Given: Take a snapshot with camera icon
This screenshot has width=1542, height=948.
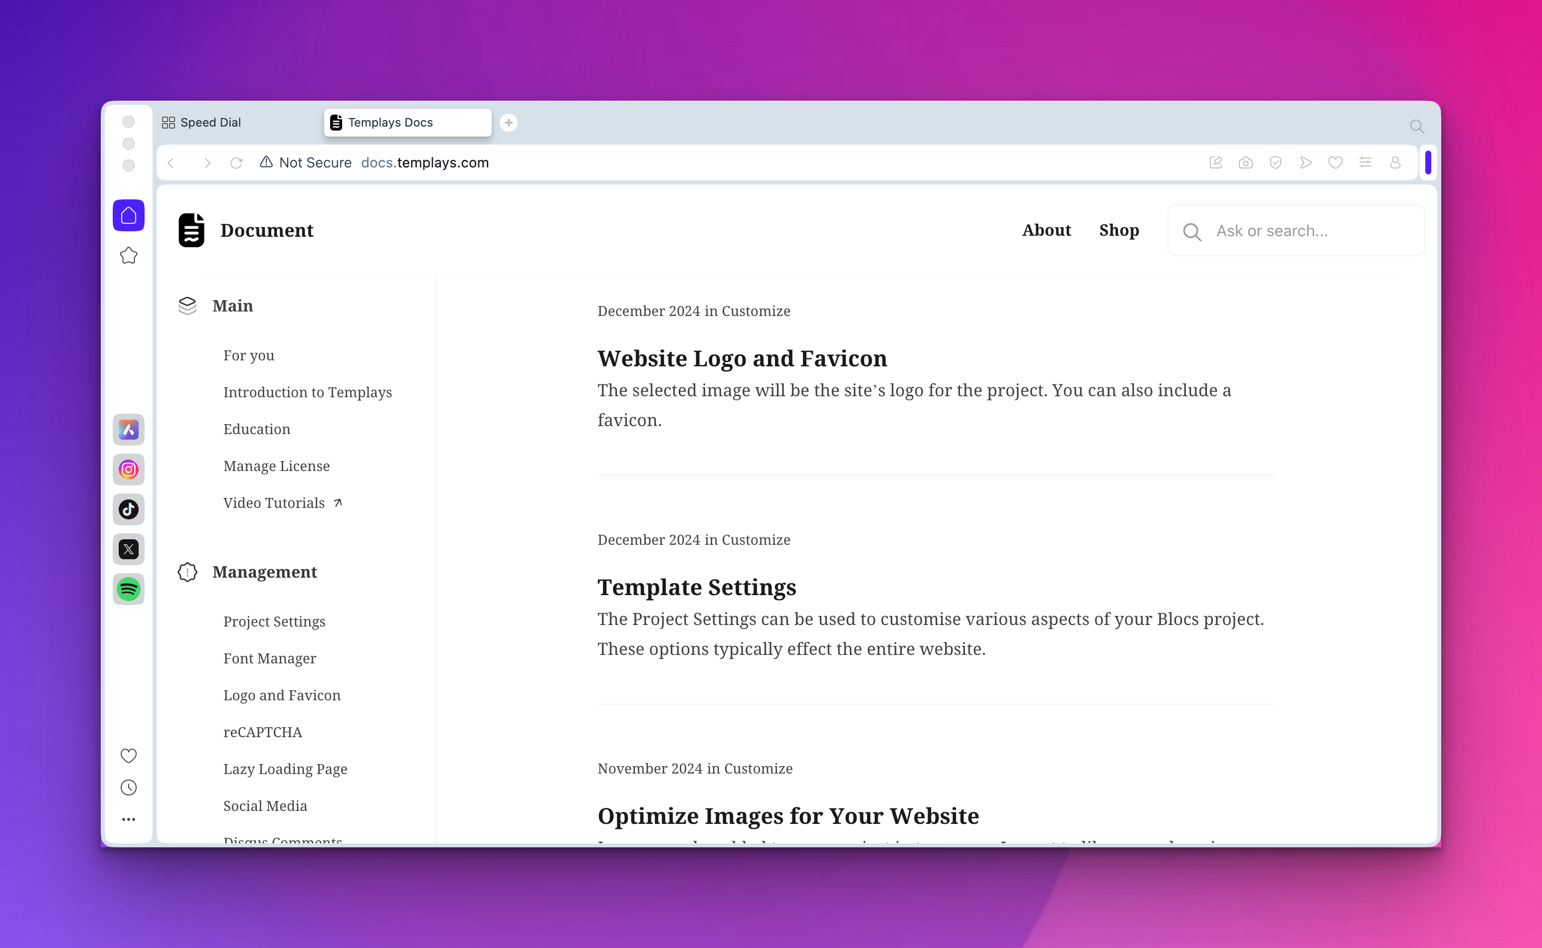Looking at the screenshot, I should point(1245,163).
